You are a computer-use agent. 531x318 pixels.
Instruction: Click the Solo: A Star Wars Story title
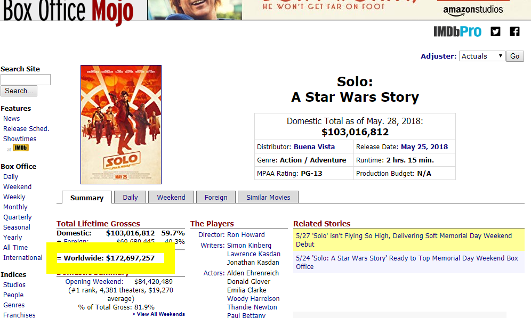click(x=355, y=89)
